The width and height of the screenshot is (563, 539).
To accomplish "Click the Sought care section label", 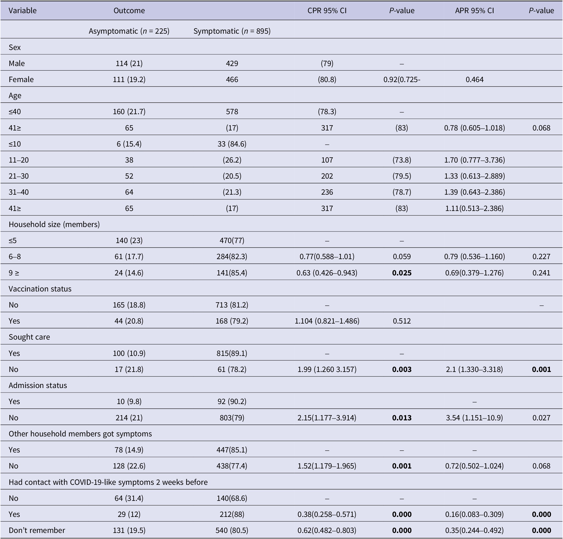I will click(x=29, y=337).
